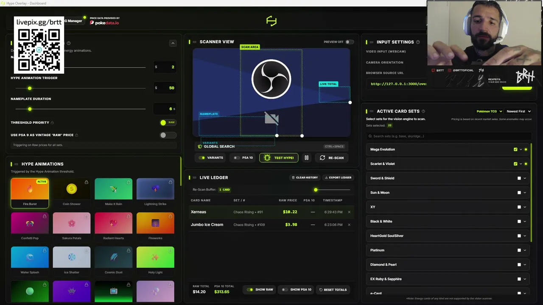The image size is (543, 305).
Task: Check the Diamond & Pearl set checkbox
Action: 519,265
